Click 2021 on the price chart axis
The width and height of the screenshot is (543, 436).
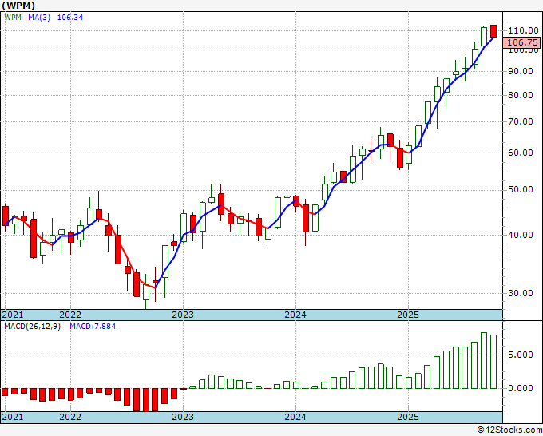[x=13, y=315]
